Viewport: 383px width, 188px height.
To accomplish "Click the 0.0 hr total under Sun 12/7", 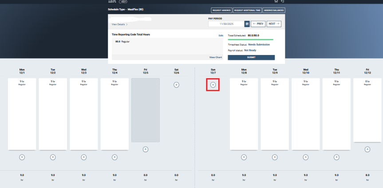I will tap(213, 177).
